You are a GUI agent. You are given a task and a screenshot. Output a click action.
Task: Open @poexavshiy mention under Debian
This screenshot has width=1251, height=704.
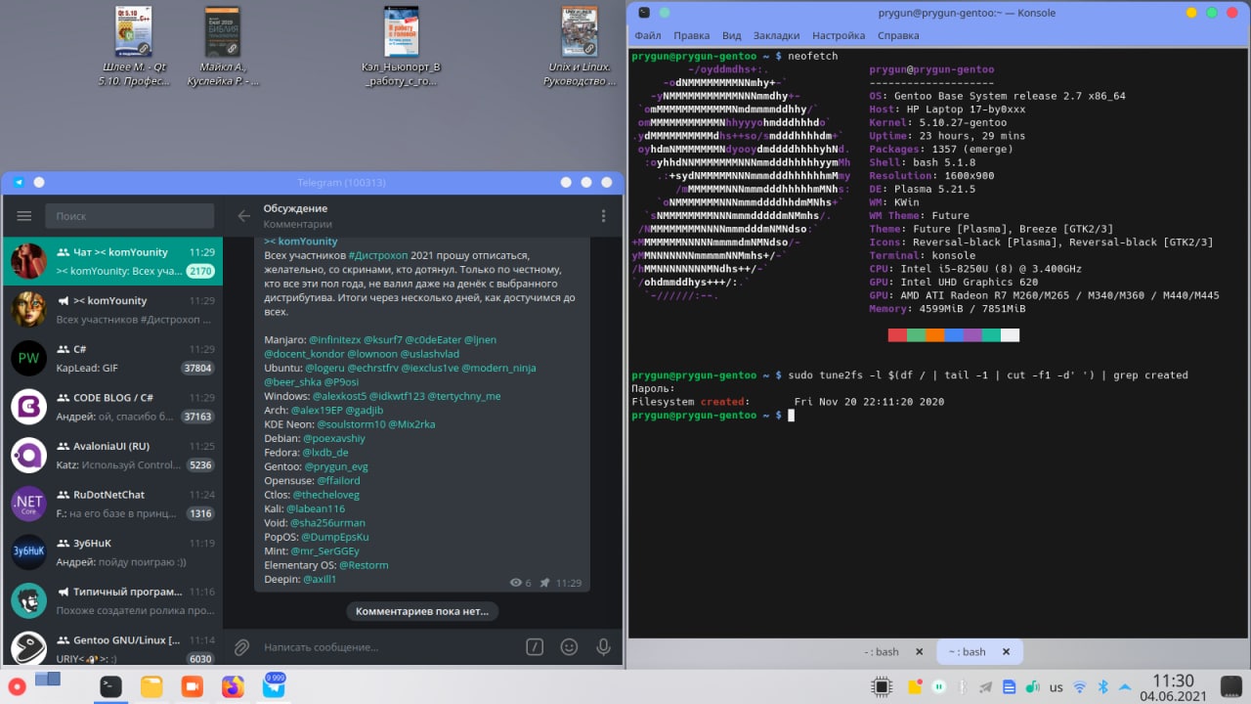click(334, 438)
